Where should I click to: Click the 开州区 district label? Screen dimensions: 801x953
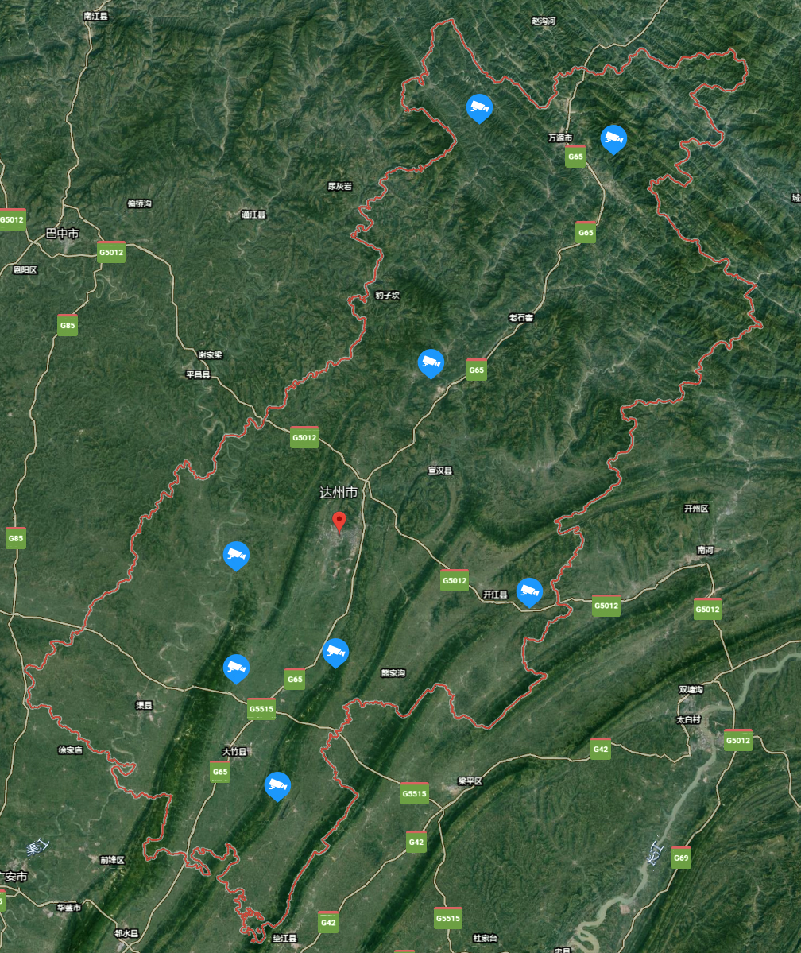point(696,509)
